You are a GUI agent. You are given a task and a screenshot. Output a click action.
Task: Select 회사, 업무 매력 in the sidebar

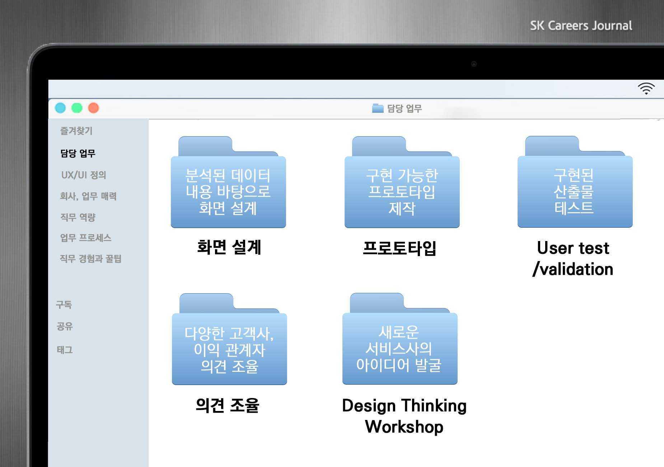[88, 196]
